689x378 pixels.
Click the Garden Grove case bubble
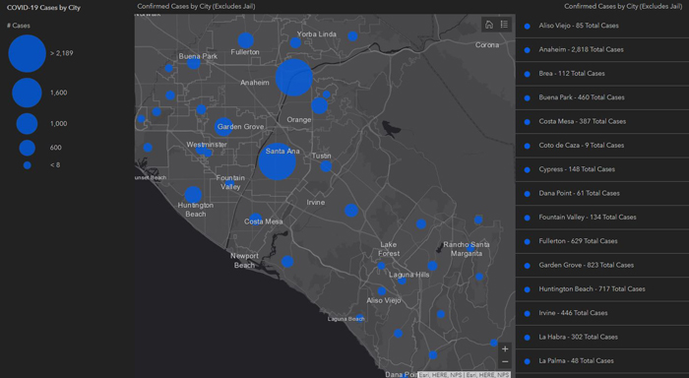pyautogui.click(x=223, y=127)
